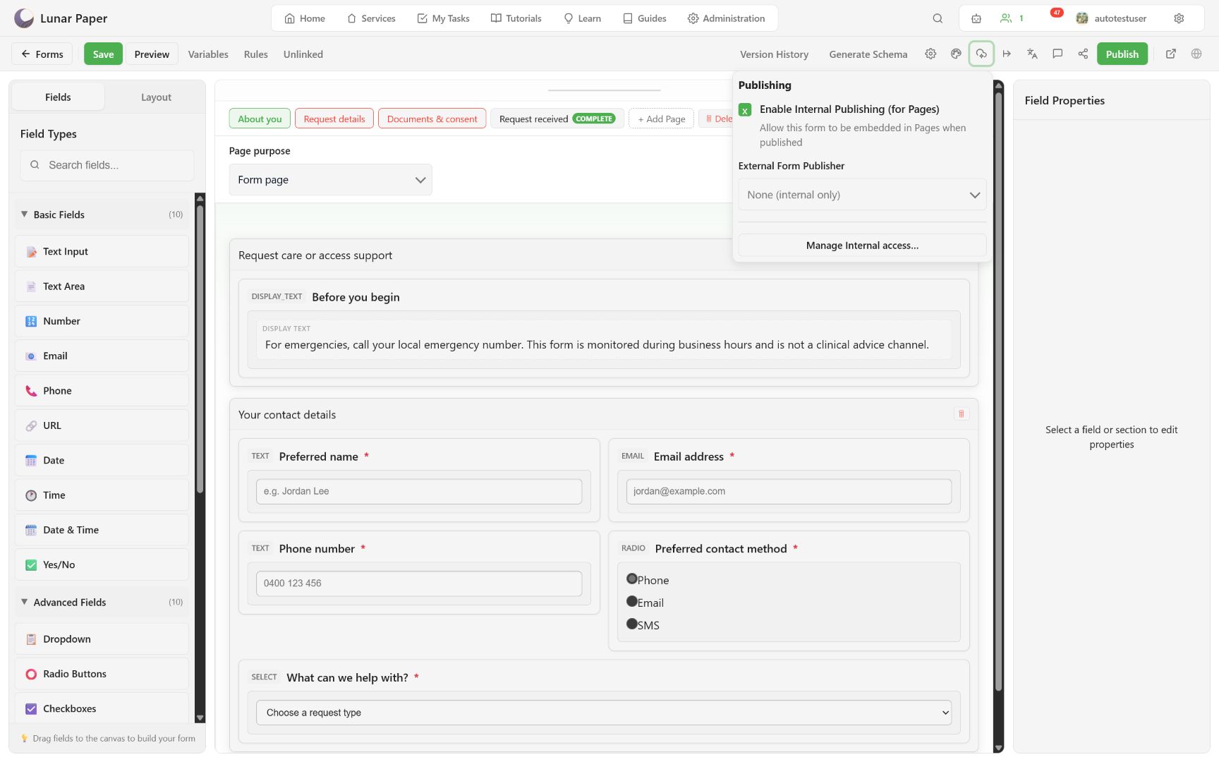Screen dimensions: 1219x762
Task: Click the translate languages icon
Action: coord(1032,54)
